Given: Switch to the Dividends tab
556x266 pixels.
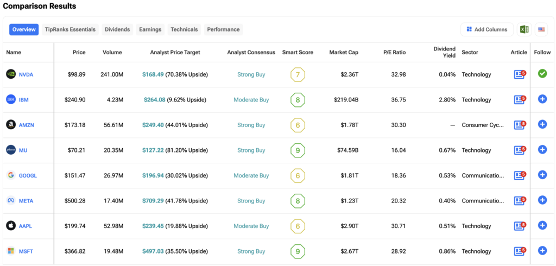Looking at the screenshot, I should pos(117,29).
